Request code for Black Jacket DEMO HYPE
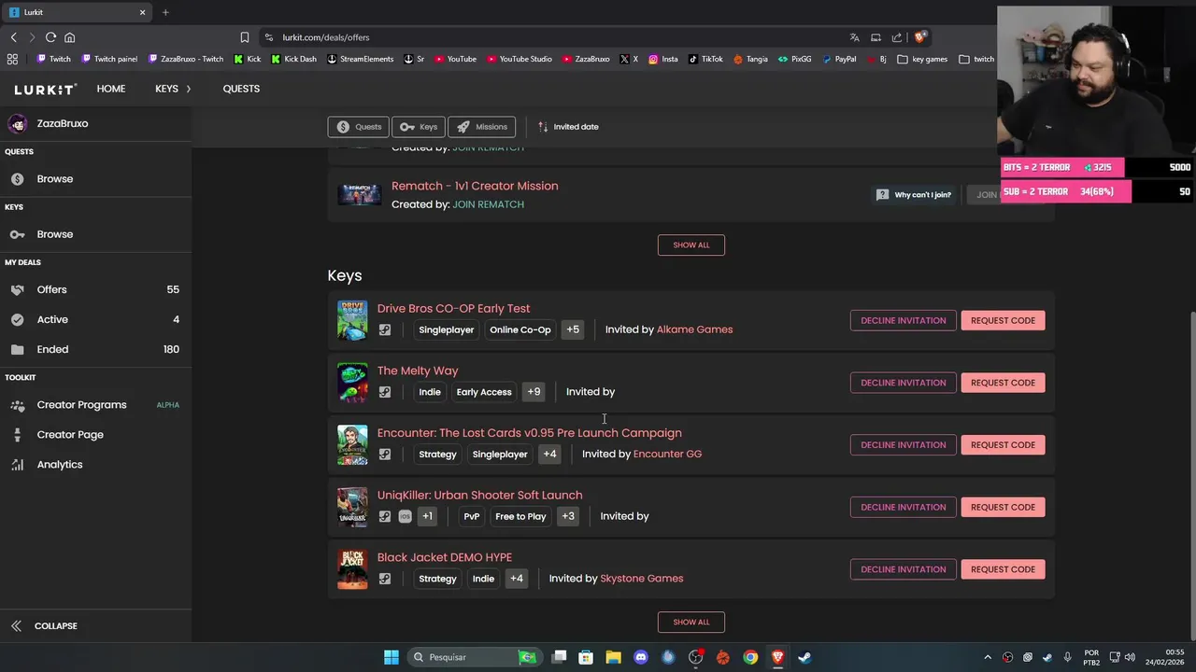The image size is (1196, 672). coord(1003,569)
